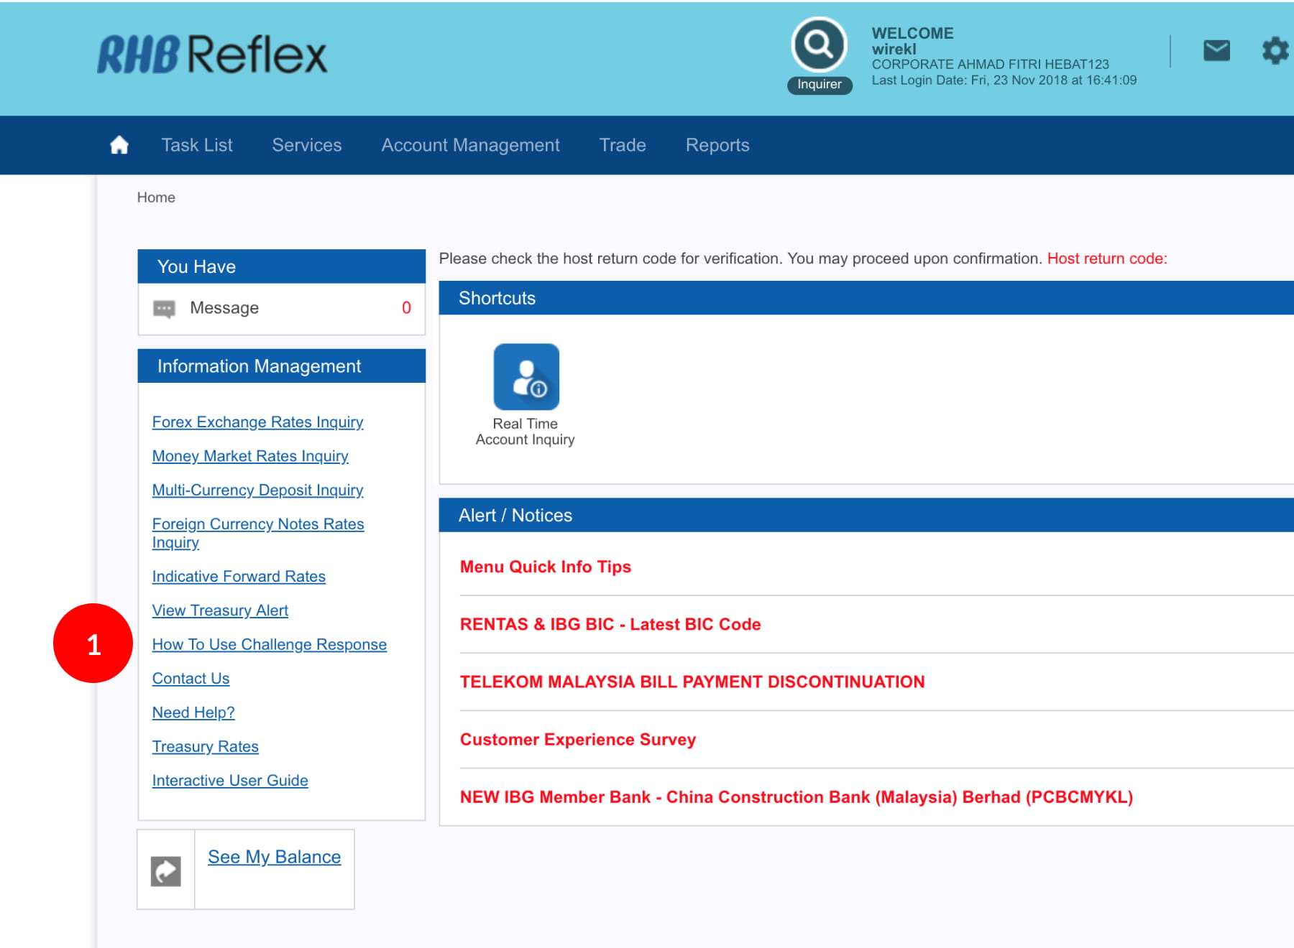Viewport: 1294px width, 948px height.
Task: Open Menu Quick Info Tips notice
Action: pos(545,567)
